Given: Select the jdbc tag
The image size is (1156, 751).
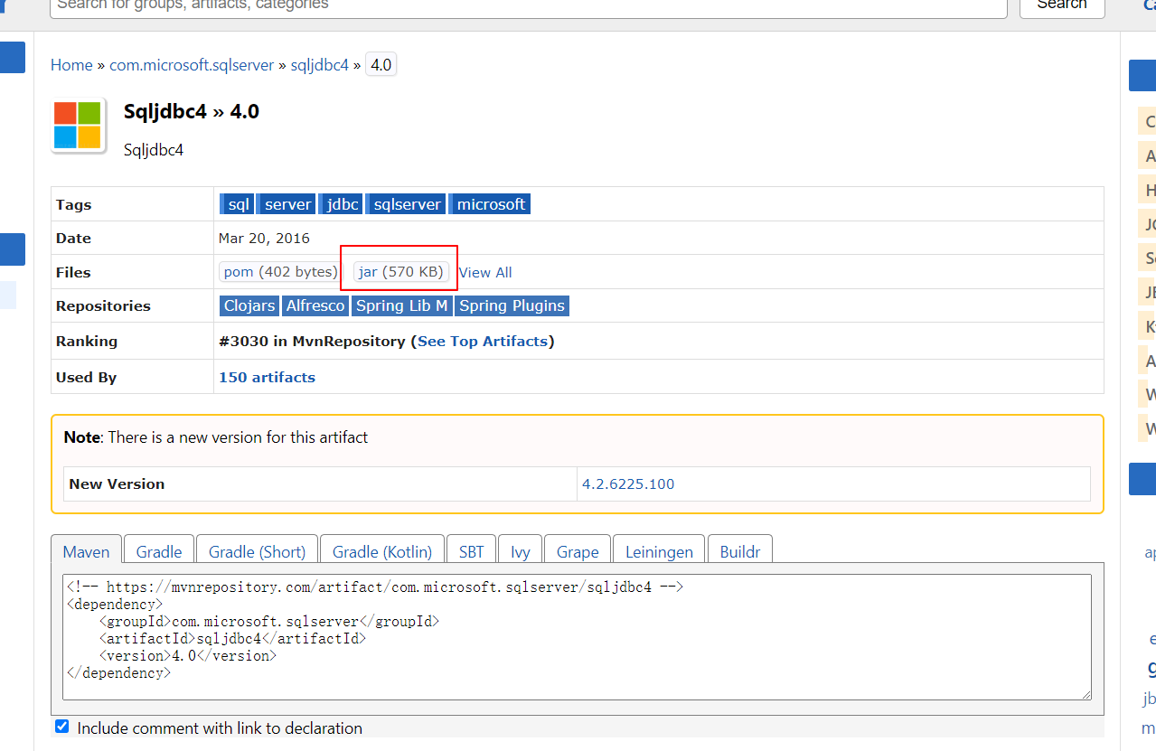Looking at the screenshot, I should (341, 204).
